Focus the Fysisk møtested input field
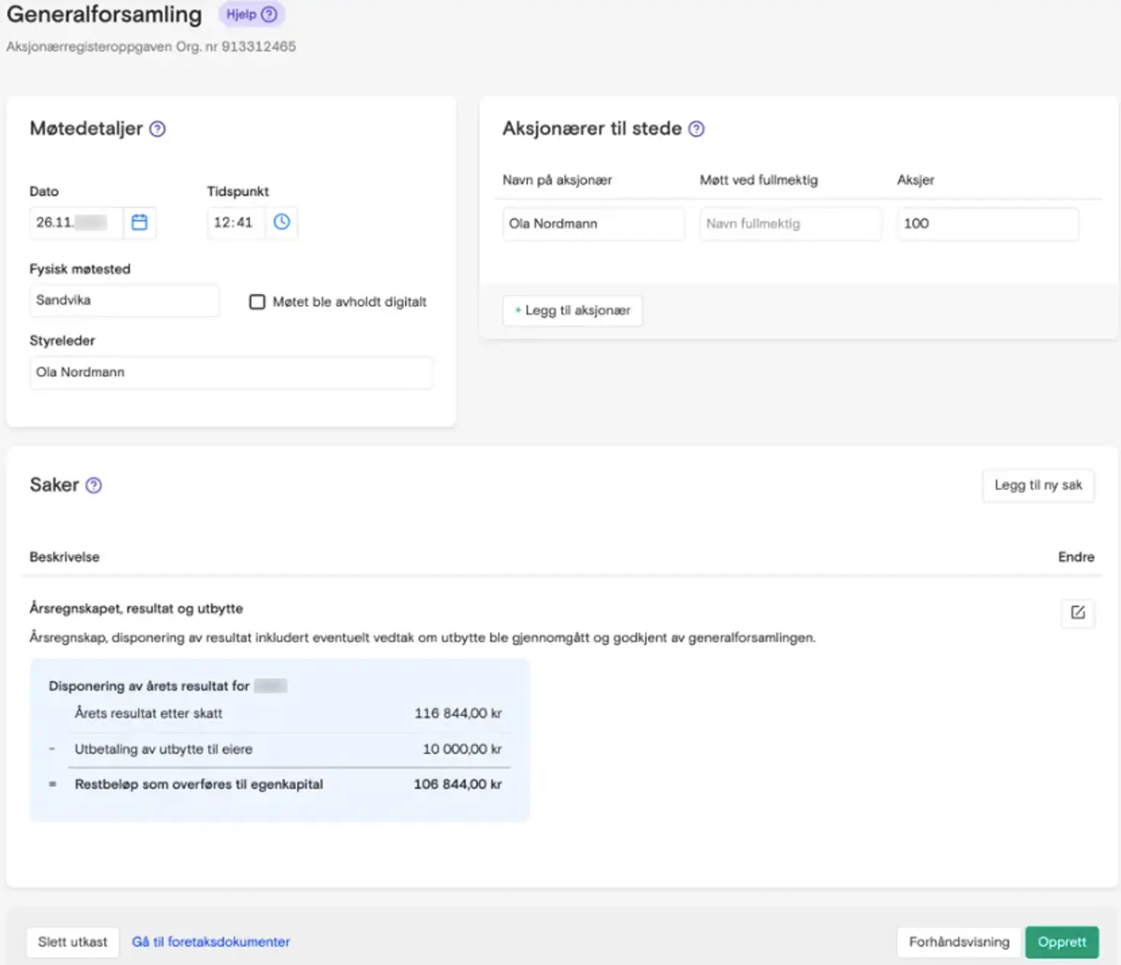Viewport: 1121px width, 965px height. coord(124,301)
